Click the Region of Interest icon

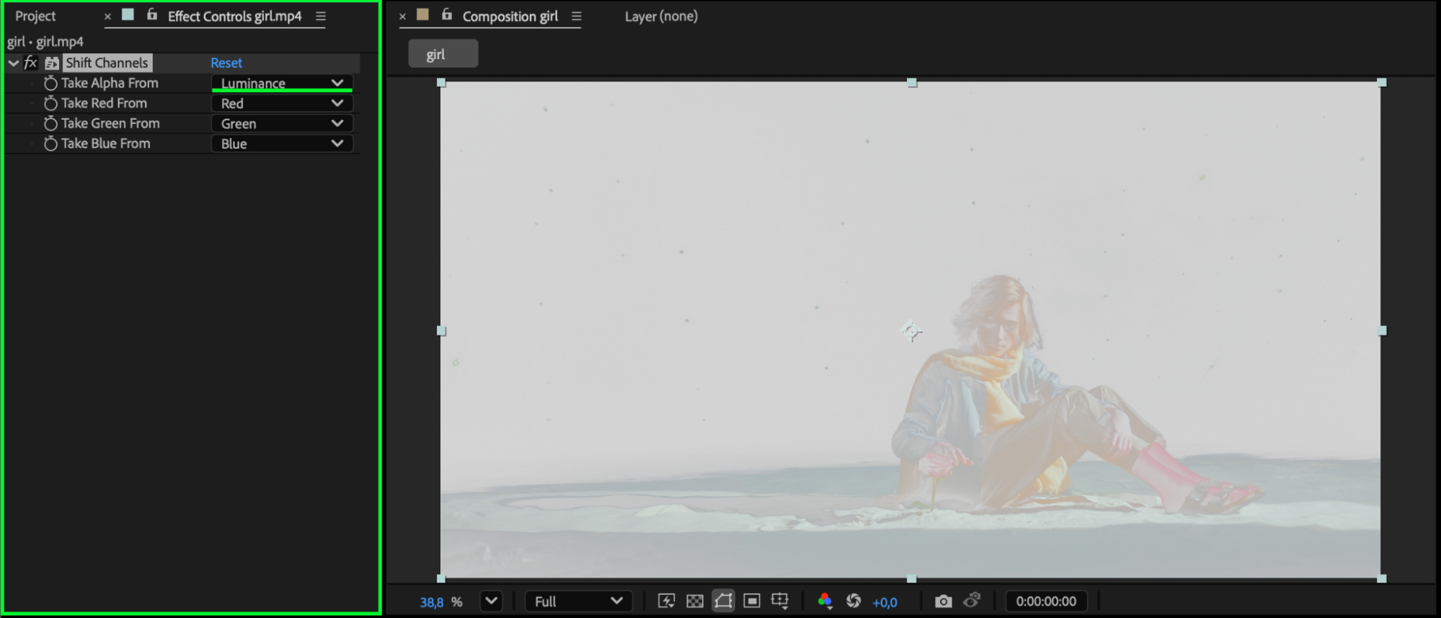point(751,601)
